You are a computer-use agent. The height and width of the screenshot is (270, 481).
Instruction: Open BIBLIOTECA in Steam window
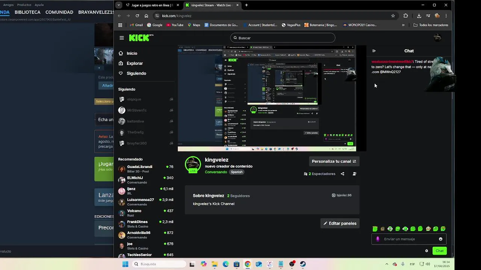tap(27, 12)
